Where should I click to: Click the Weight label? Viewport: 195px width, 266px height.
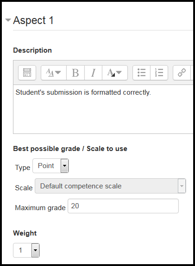25,233
